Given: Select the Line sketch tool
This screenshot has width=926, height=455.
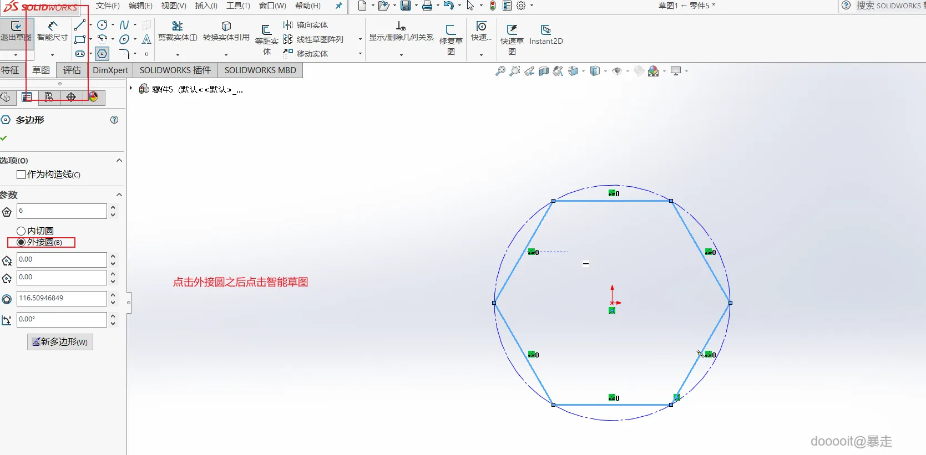Looking at the screenshot, I should [x=80, y=25].
